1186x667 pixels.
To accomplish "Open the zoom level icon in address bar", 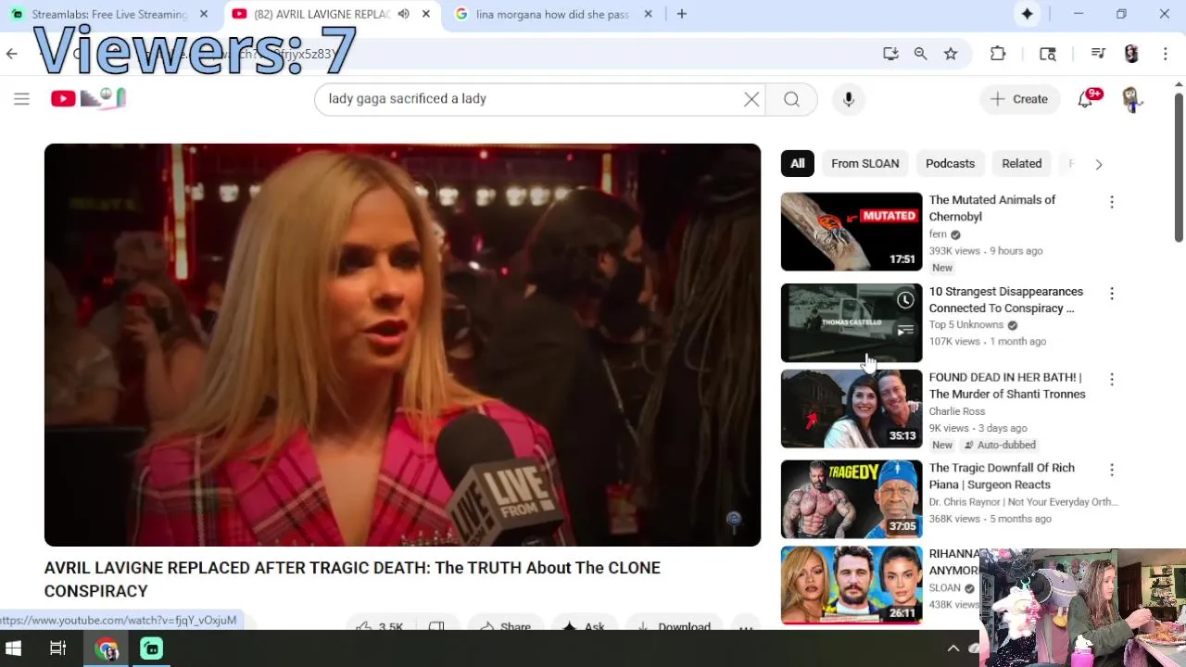I will [x=920, y=54].
